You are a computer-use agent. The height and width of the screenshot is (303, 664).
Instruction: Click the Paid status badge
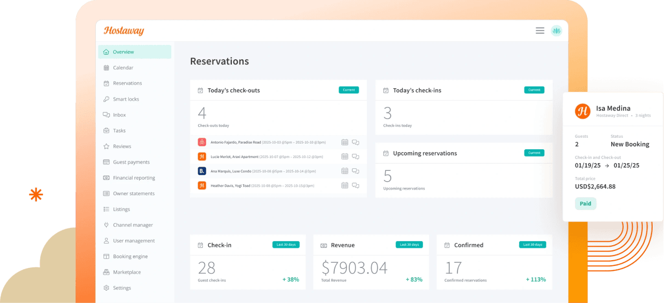pos(585,203)
